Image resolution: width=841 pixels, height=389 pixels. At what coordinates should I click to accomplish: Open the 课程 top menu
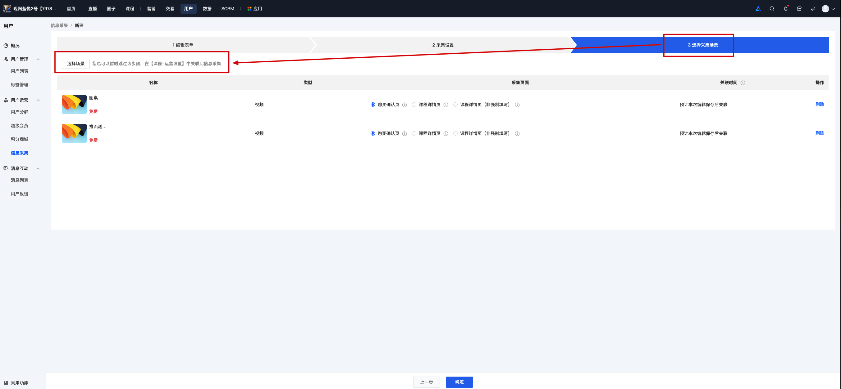130,9
